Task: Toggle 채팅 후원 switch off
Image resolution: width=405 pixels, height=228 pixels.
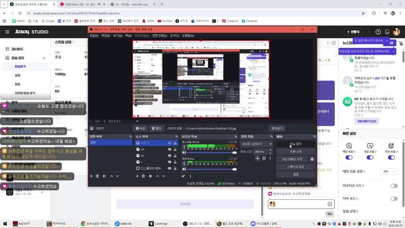Action: click(349, 157)
